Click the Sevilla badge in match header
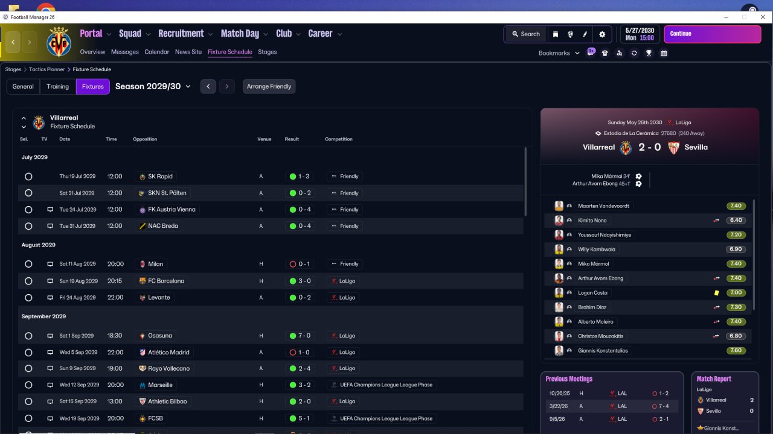This screenshot has width=773, height=434. tap(673, 147)
